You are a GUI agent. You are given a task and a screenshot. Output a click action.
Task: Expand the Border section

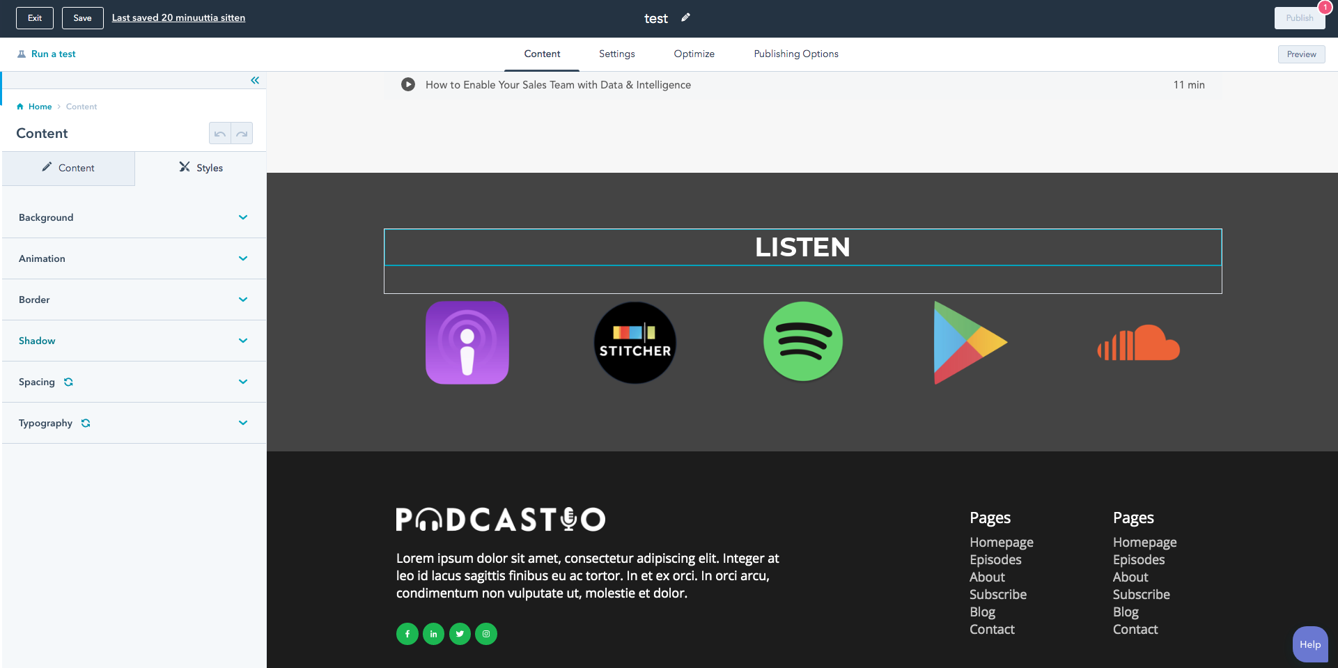(134, 300)
